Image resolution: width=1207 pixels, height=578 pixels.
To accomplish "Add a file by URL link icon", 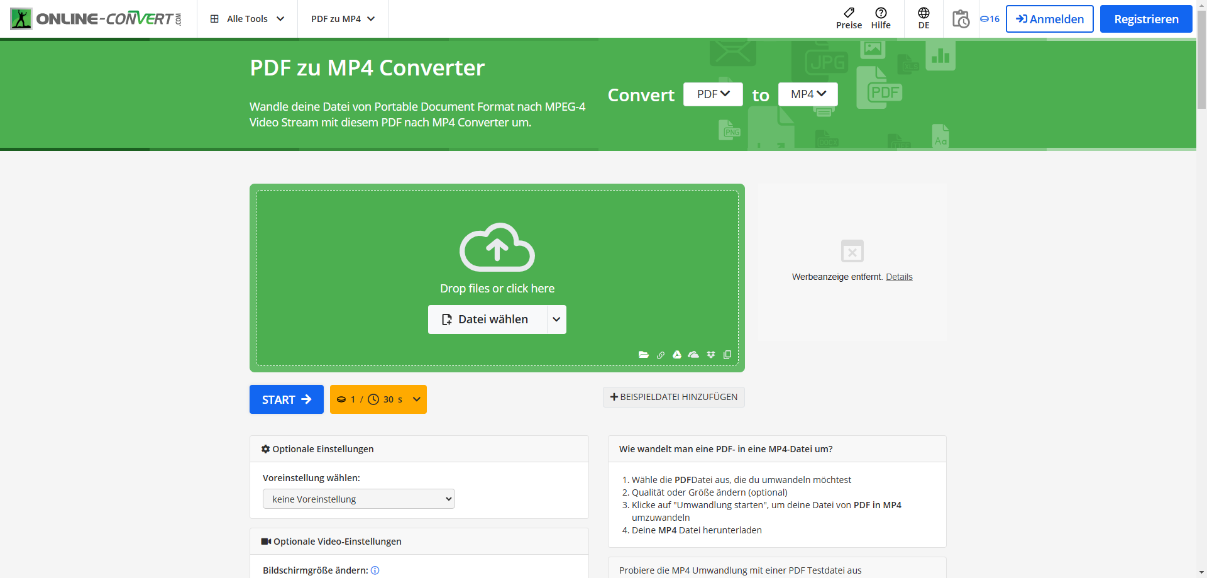I will (x=661, y=355).
